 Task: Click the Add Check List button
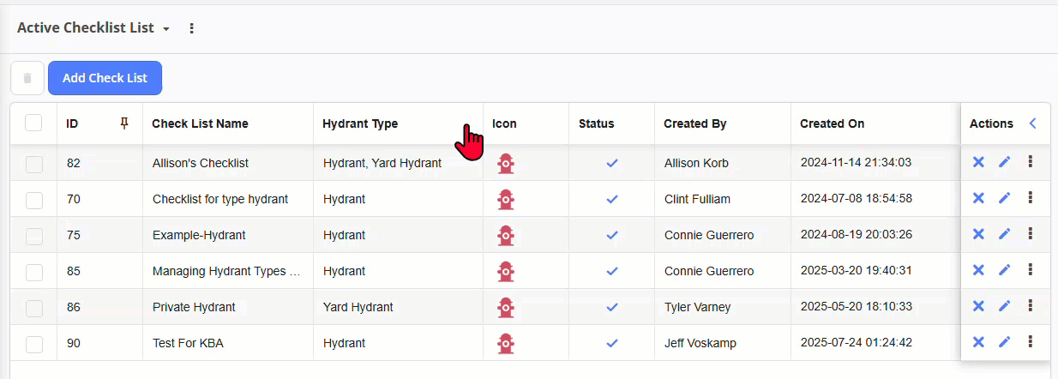[105, 78]
